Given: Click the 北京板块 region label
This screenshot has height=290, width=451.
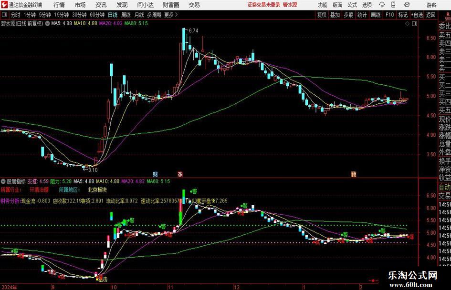Looking at the screenshot, I should coord(97,190).
